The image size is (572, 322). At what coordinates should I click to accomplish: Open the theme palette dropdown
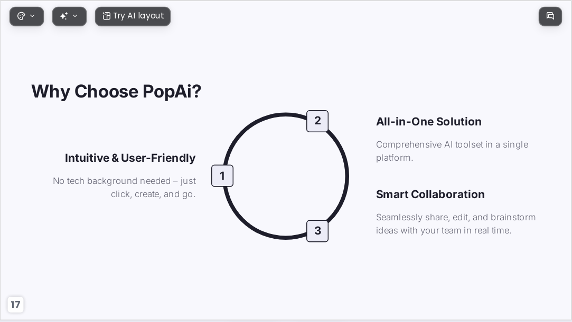[x=26, y=16]
